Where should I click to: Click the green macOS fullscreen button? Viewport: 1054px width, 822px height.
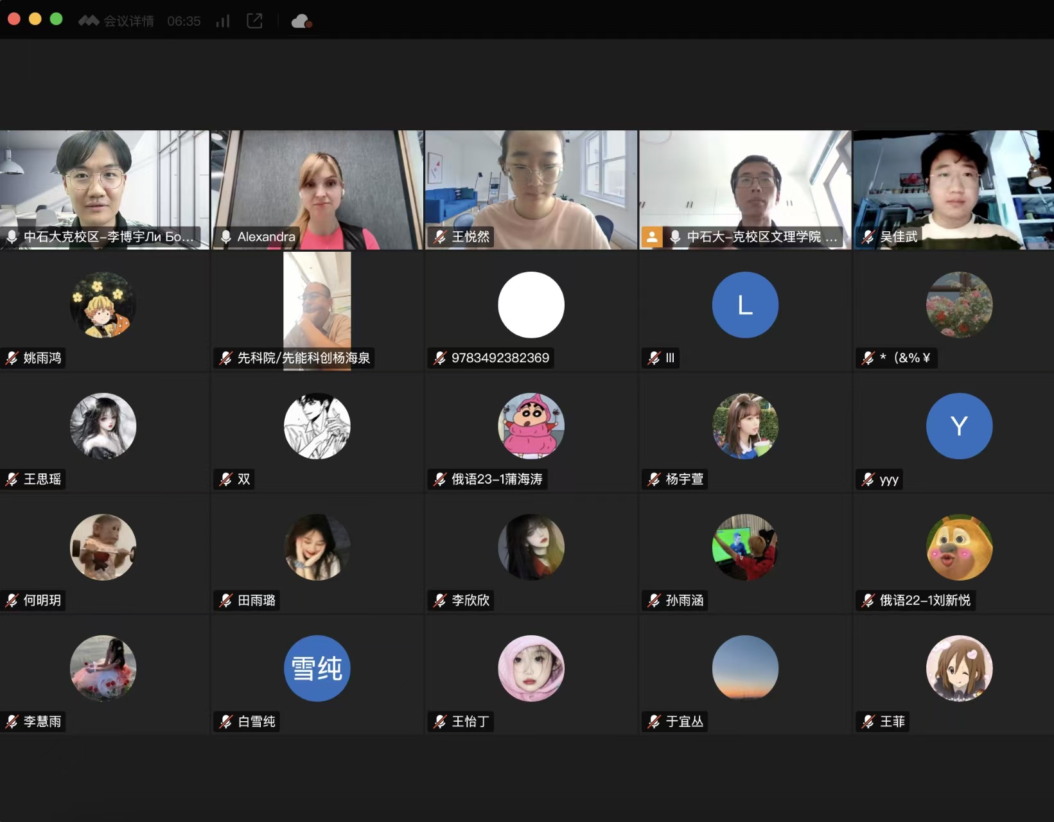pos(57,19)
